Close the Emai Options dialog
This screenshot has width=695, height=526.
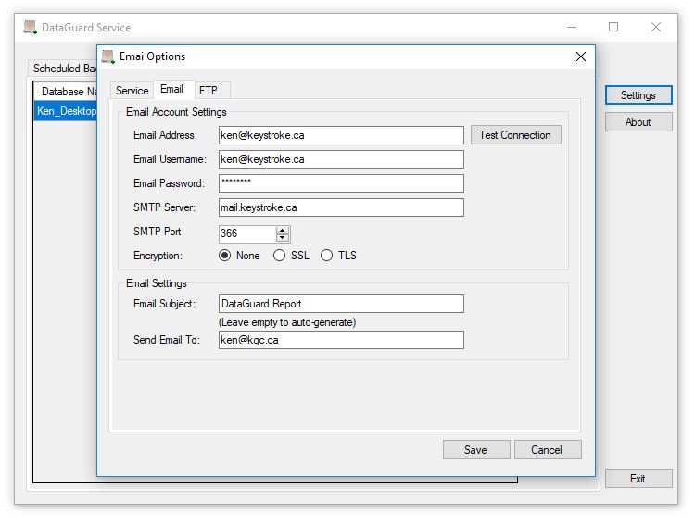coord(581,56)
